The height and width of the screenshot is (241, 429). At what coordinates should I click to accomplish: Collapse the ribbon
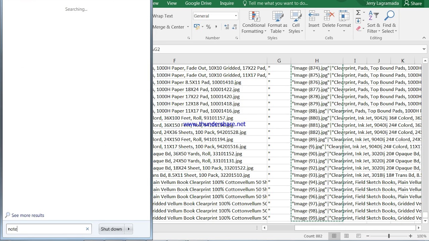tap(424, 38)
